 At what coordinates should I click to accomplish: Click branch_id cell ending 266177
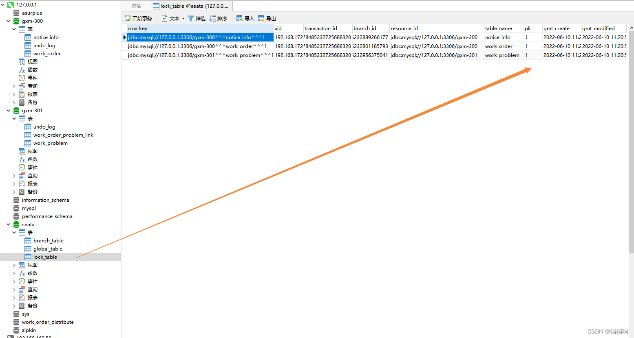(371, 37)
